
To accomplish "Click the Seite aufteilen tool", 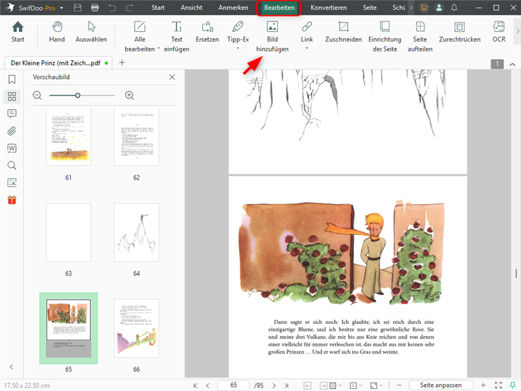I will pos(420,37).
